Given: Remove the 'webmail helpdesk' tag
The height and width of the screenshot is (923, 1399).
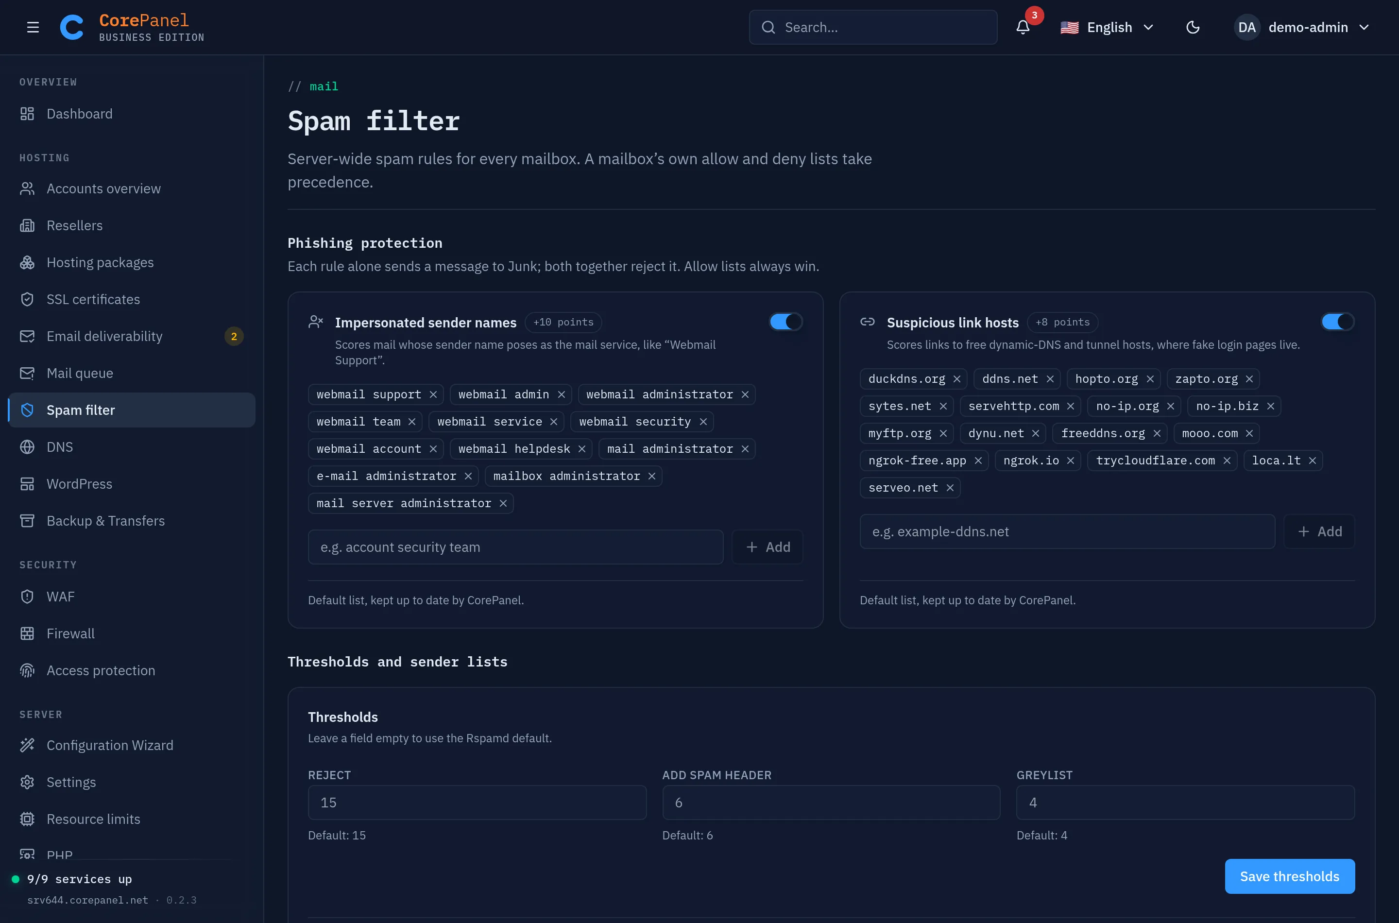Looking at the screenshot, I should [x=582, y=449].
